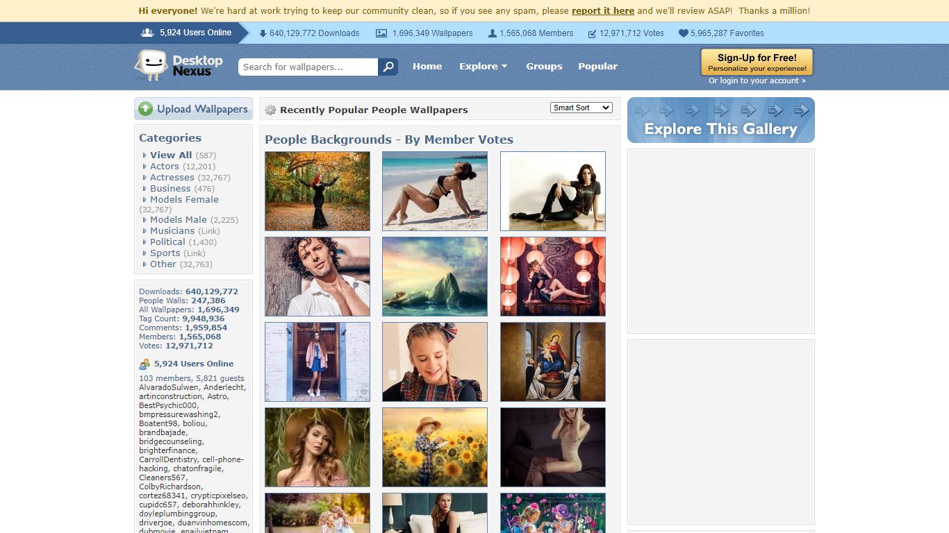Click the CarrollDentistry member name
The width and height of the screenshot is (949, 533).
169,459
